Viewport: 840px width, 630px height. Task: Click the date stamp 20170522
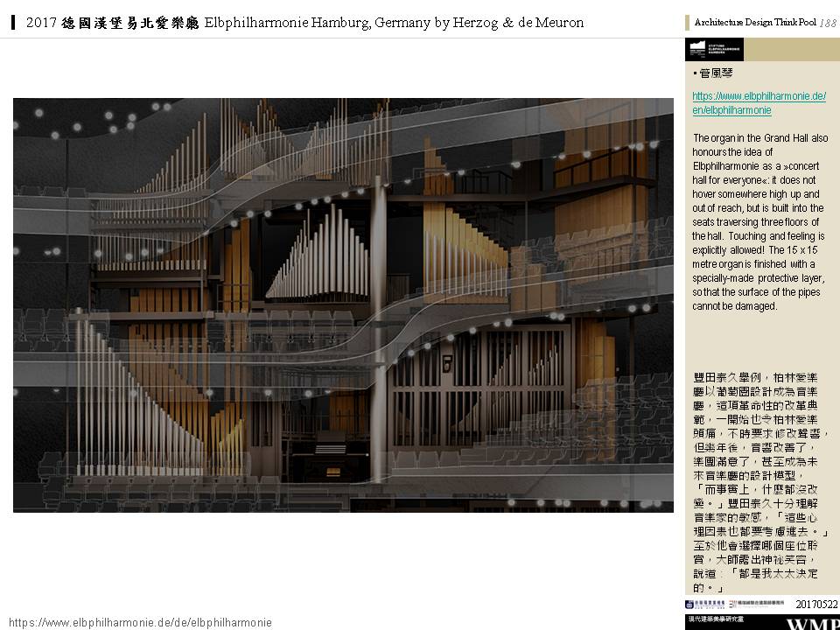816,605
